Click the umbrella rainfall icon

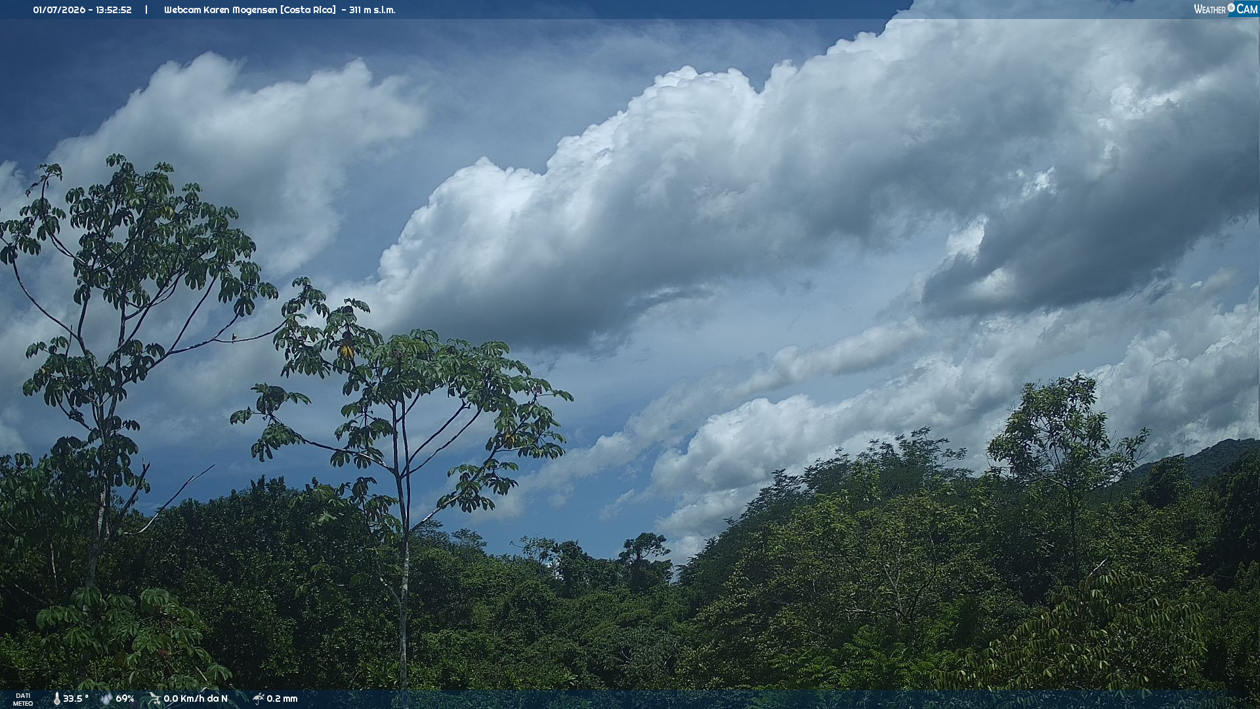[258, 699]
